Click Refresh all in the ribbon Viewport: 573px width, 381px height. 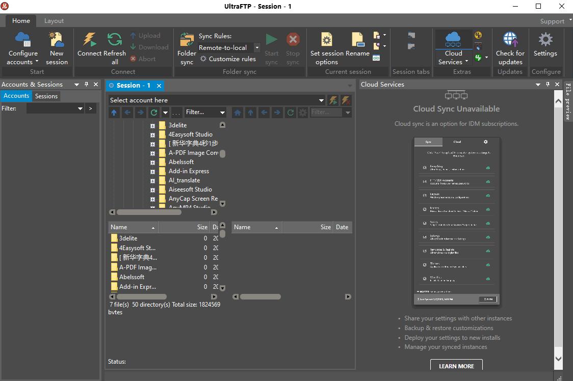(115, 48)
